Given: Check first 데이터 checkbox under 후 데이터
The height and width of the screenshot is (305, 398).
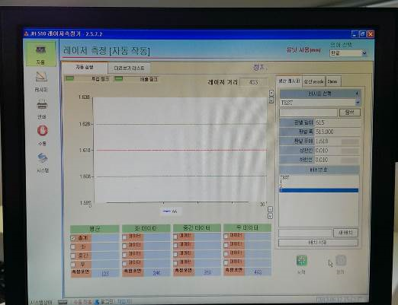Looking at the screenshot, I should click(226, 236).
